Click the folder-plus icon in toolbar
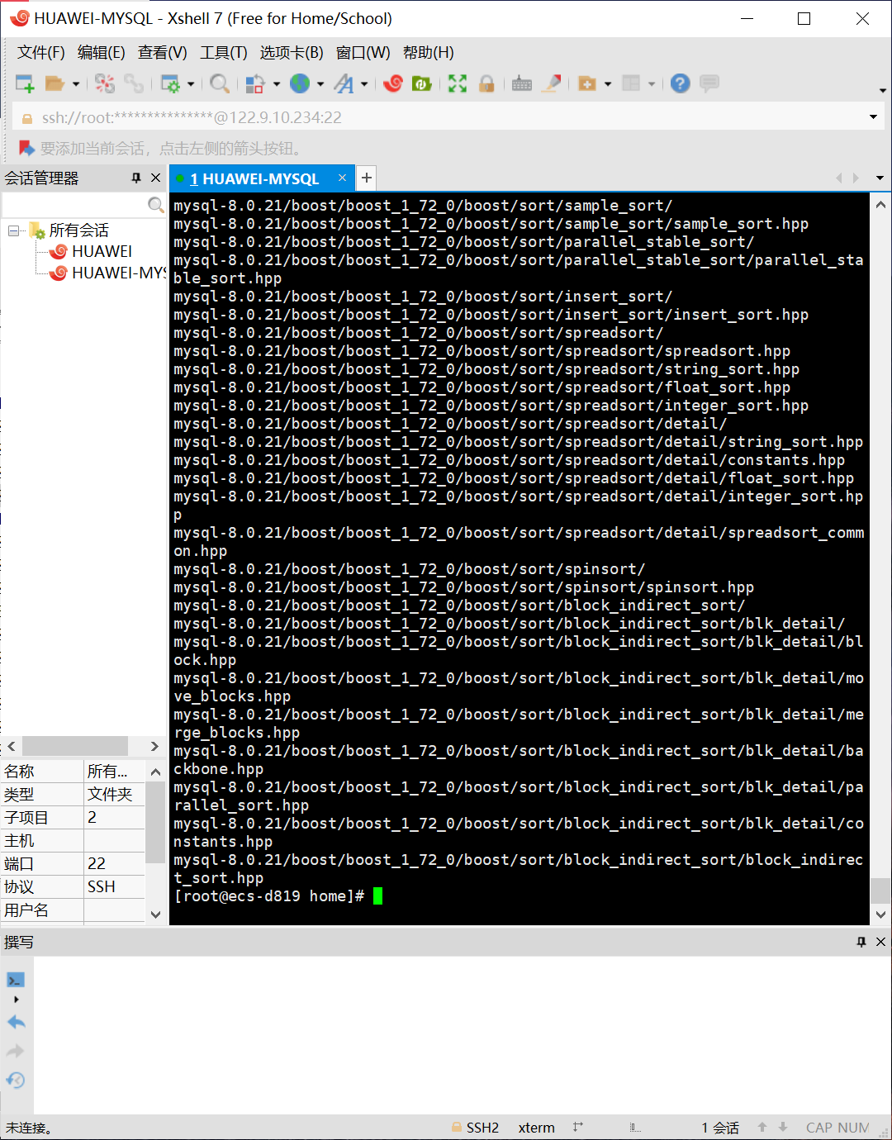This screenshot has height=1140, width=892. click(587, 83)
